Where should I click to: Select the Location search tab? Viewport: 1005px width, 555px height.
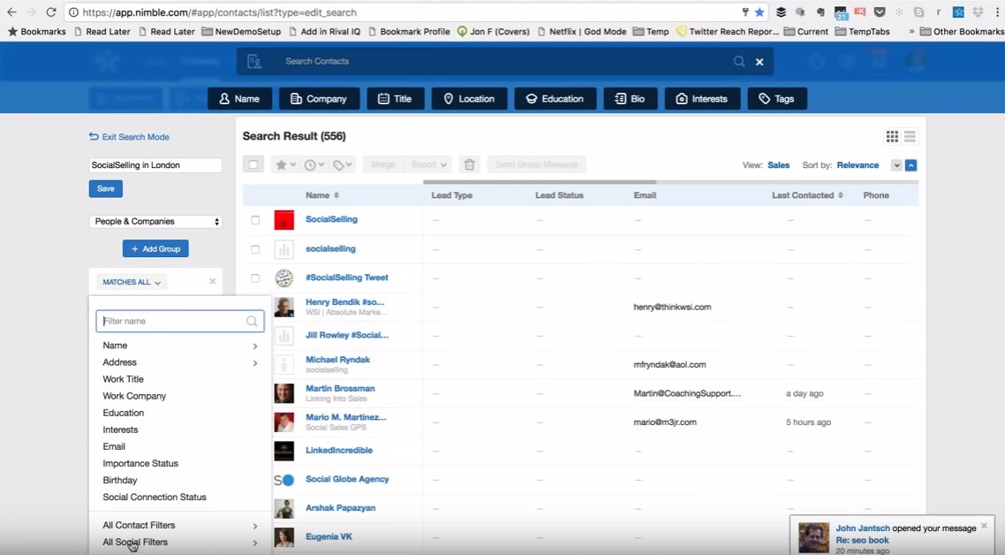click(469, 99)
